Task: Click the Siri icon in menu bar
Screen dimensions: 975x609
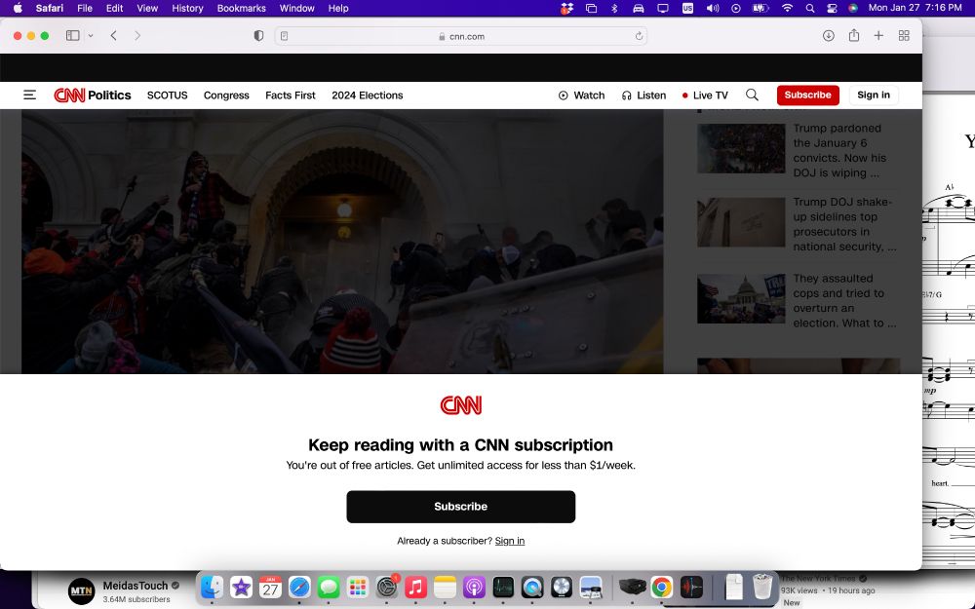Action: coord(853,8)
